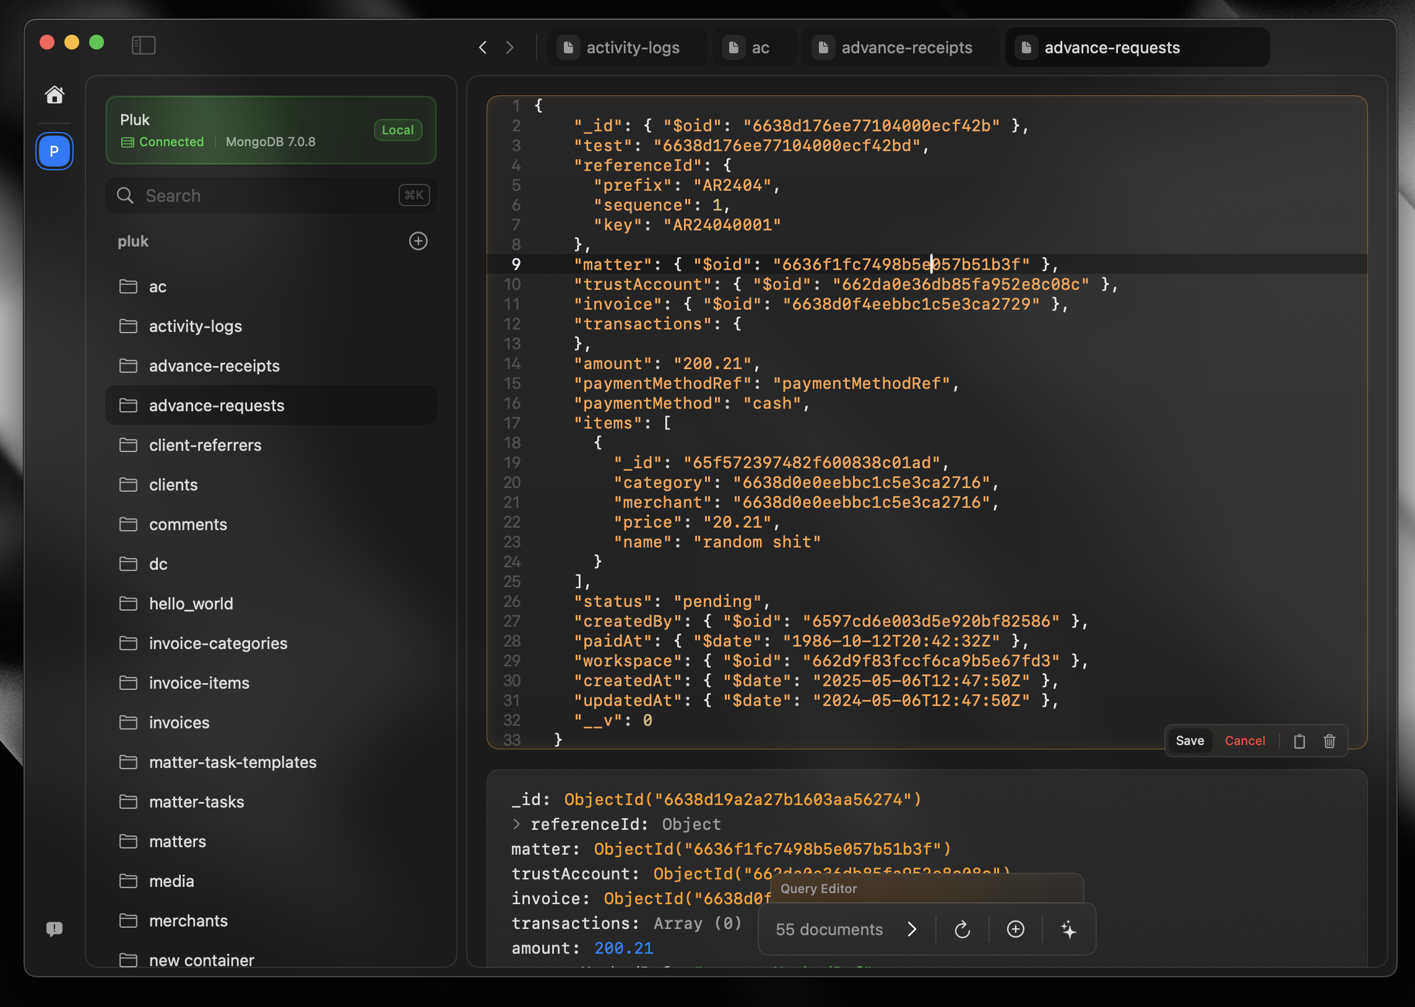Click the AI sparkle icon
The height and width of the screenshot is (1007, 1415).
pos(1068,929)
